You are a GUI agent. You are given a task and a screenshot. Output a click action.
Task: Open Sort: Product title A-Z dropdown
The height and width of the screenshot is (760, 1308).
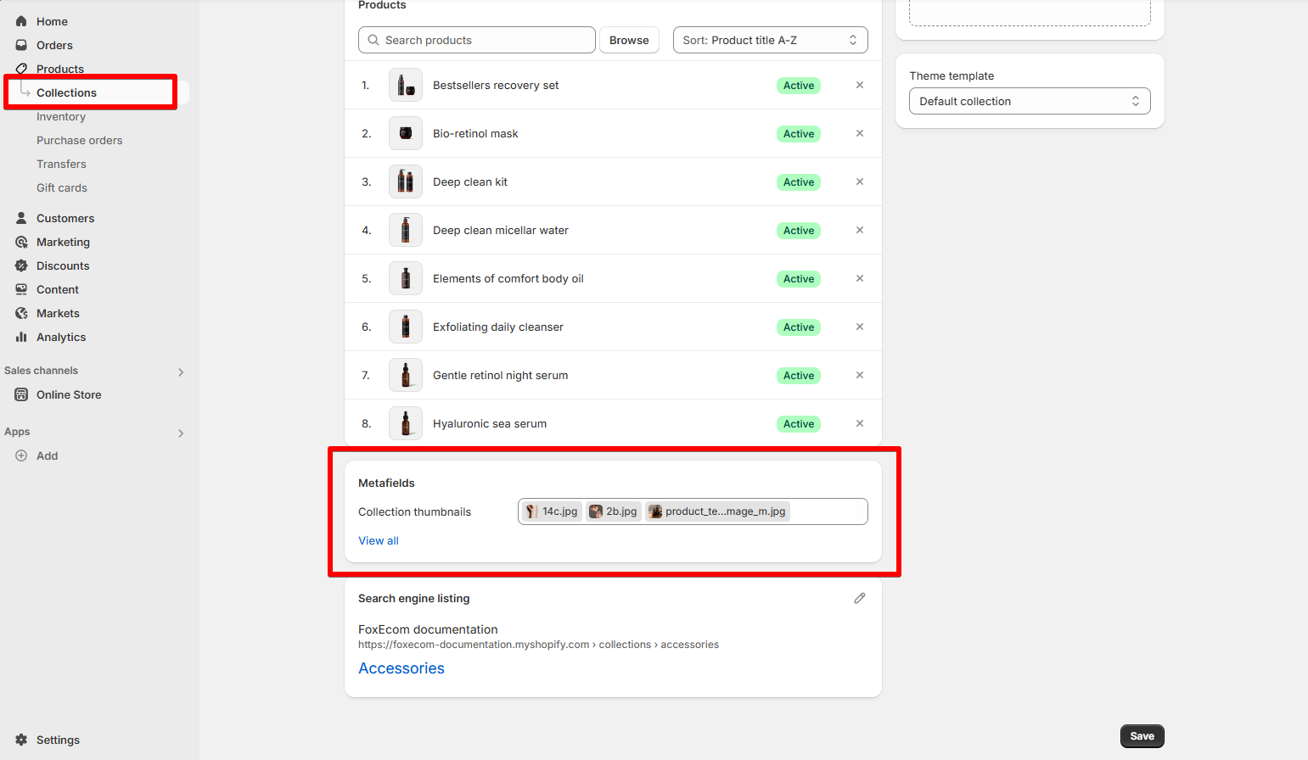tap(771, 40)
